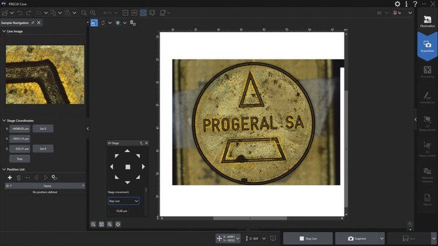Move stage right with the right arrow

coord(144,167)
